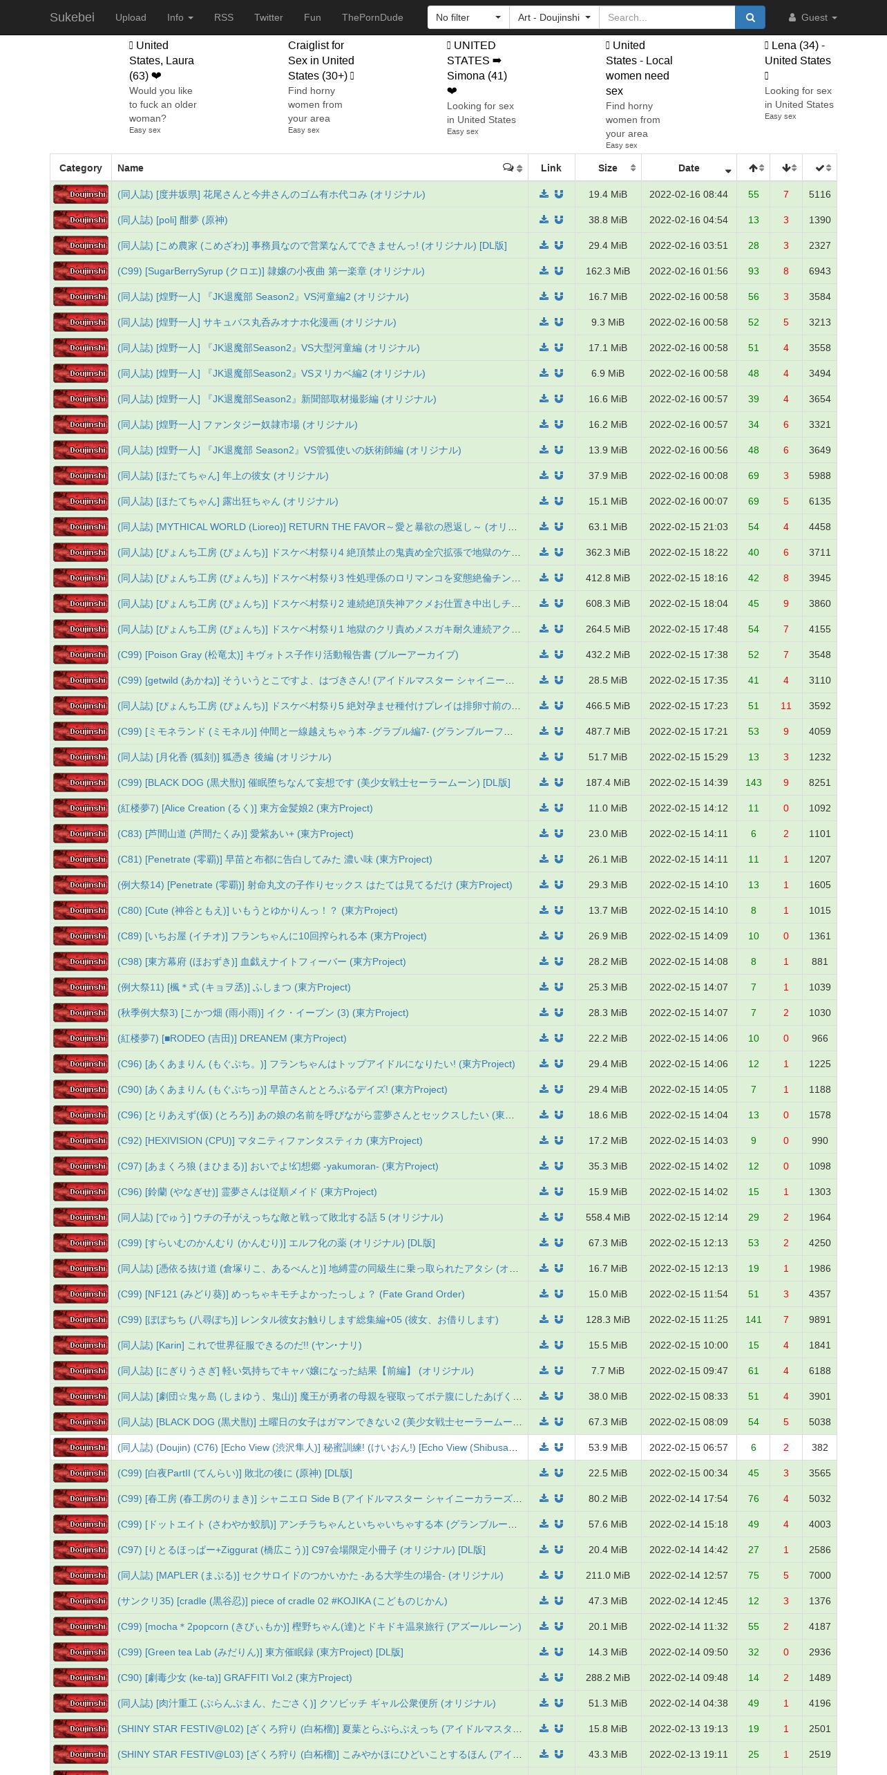Download torrent file for the 432.2 MiB row
The width and height of the screenshot is (887, 1775).
click(x=544, y=655)
